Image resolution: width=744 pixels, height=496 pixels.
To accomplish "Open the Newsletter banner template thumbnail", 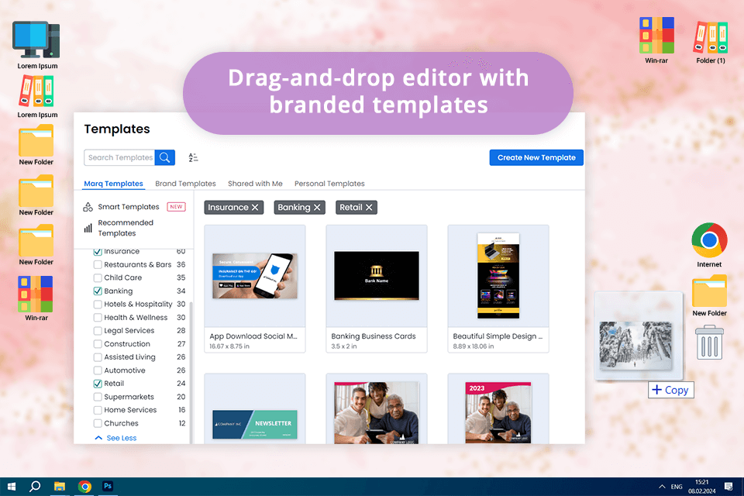I will (255, 424).
